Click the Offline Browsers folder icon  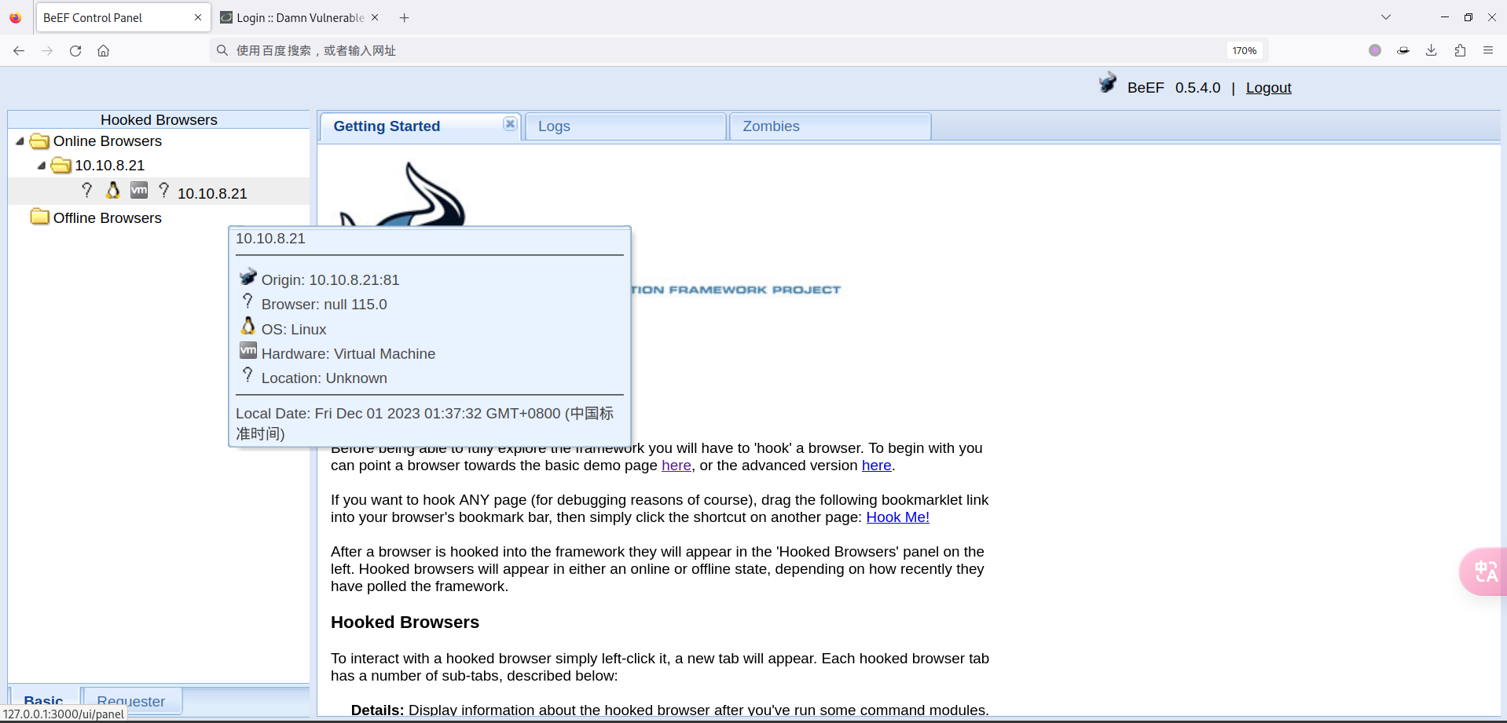tap(39, 217)
